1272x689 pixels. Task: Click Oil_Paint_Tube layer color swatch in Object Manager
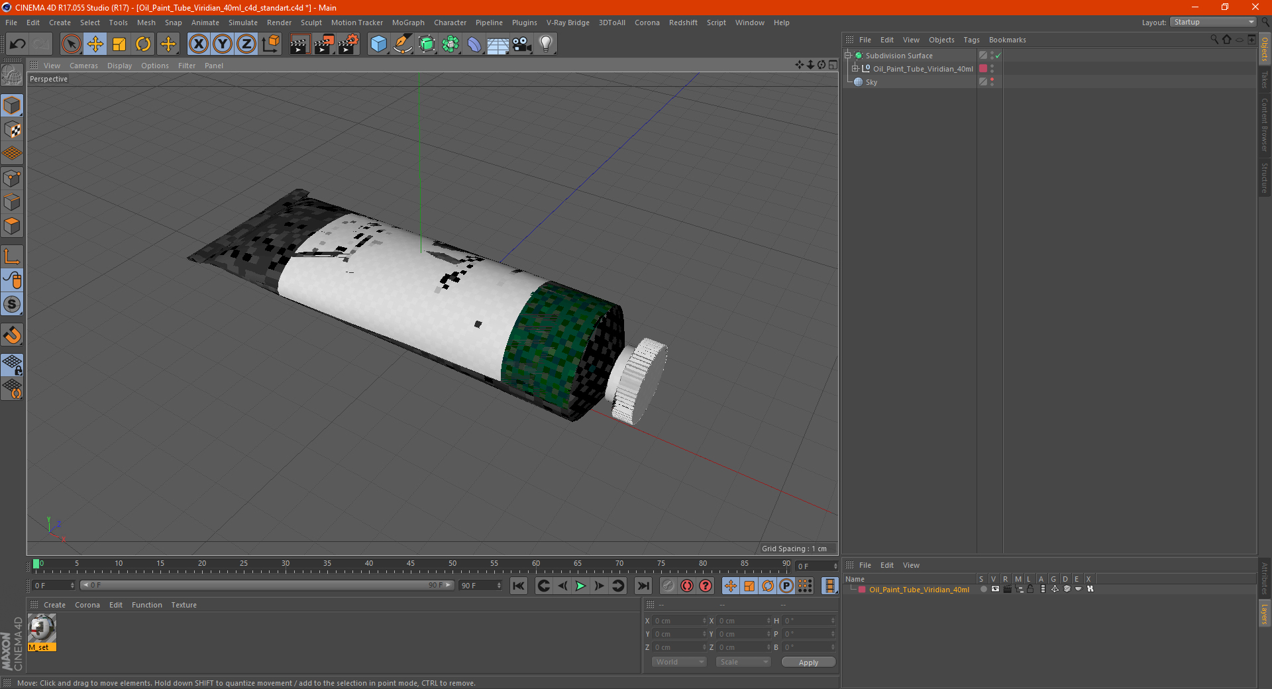[983, 68]
